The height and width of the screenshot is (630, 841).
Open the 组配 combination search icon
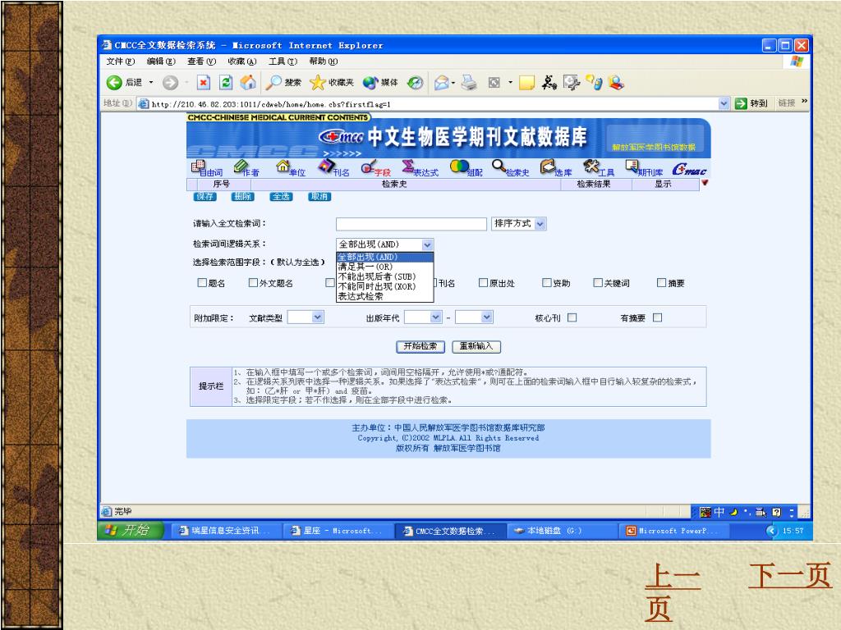pos(466,168)
